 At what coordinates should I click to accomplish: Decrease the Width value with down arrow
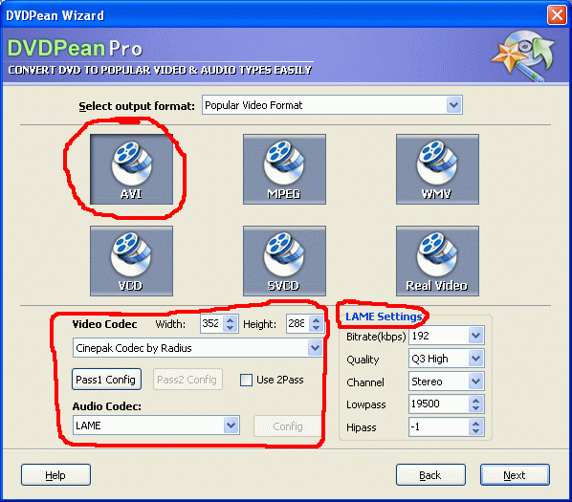coord(231,328)
